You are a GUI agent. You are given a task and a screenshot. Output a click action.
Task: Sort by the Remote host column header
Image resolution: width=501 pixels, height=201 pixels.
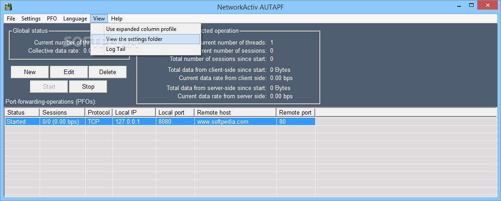tap(235, 113)
